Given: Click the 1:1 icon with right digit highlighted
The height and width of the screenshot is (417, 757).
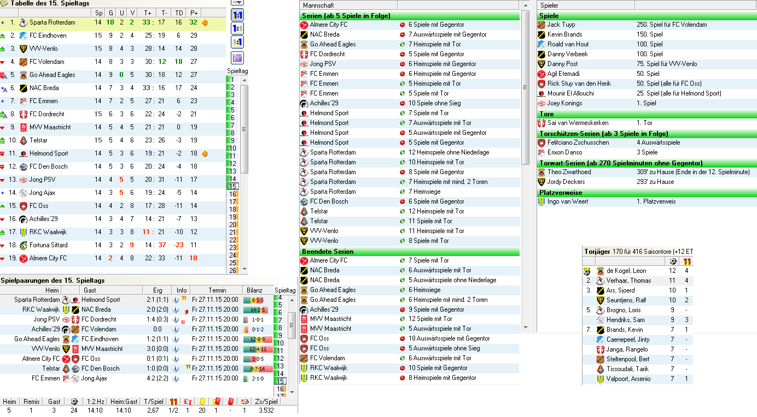Looking at the screenshot, I should [238, 43].
